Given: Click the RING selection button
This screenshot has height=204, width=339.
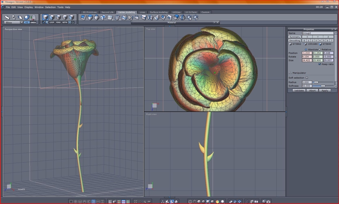Looking at the screenshot, I should pos(58,22).
